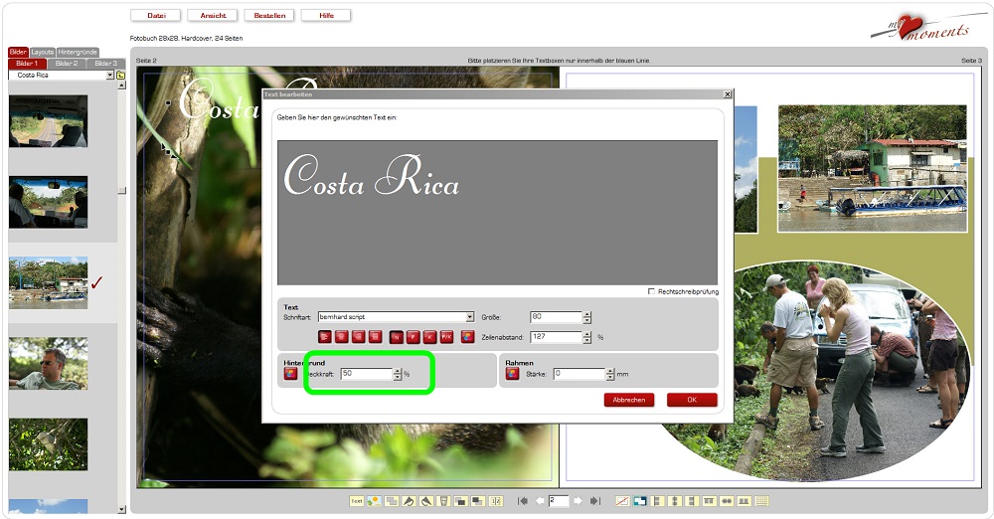Increase Rahmen Stärke with up arrow
Viewport: 994px width, 519px height.
[x=610, y=371]
